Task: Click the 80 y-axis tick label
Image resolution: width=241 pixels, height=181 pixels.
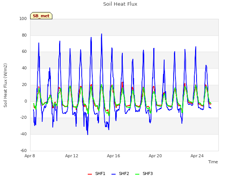Action: click(x=24, y=35)
